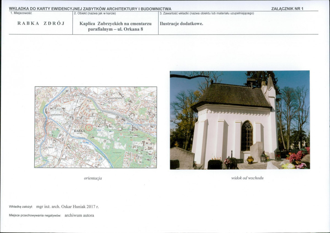Click the golden vase beside the graves
The height and width of the screenshot is (233, 330).
tap(250, 160)
